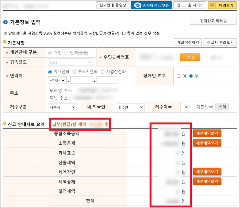The width and height of the screenshot is (240, 208).
Task: View 세부내역보기 for 소득공제
Action: 207,143
